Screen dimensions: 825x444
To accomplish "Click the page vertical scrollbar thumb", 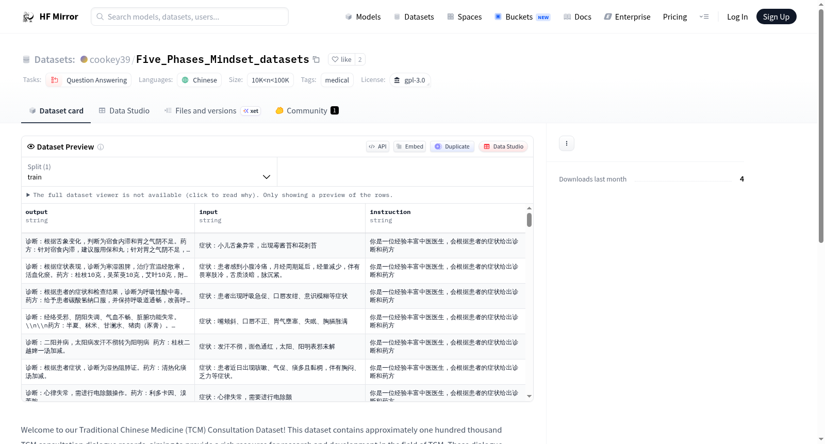I will click(821, 125).
